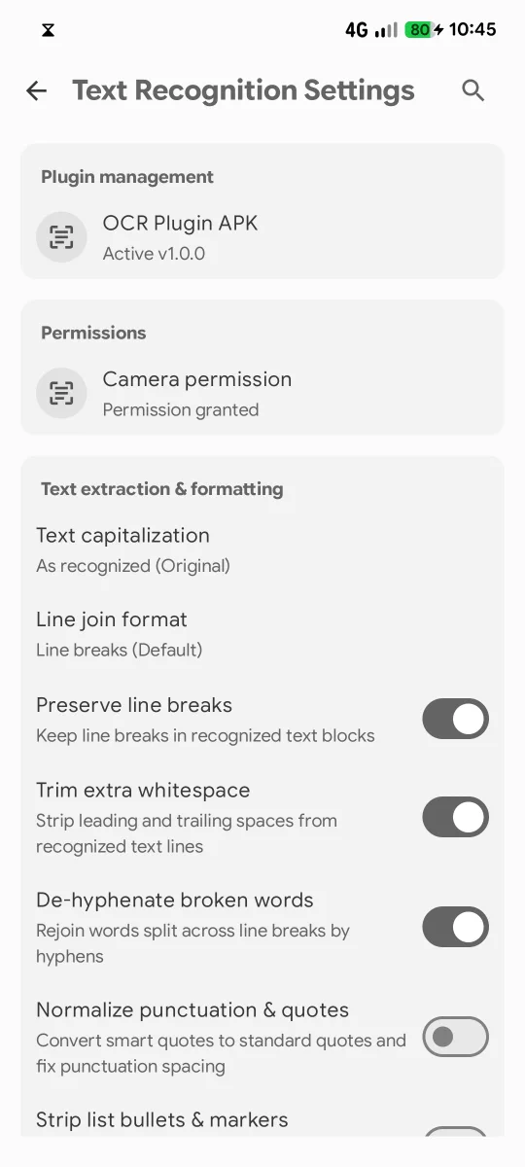The image size is (525, 1167).
Task: Tap the back arrow icon
Action: [36, 90]
